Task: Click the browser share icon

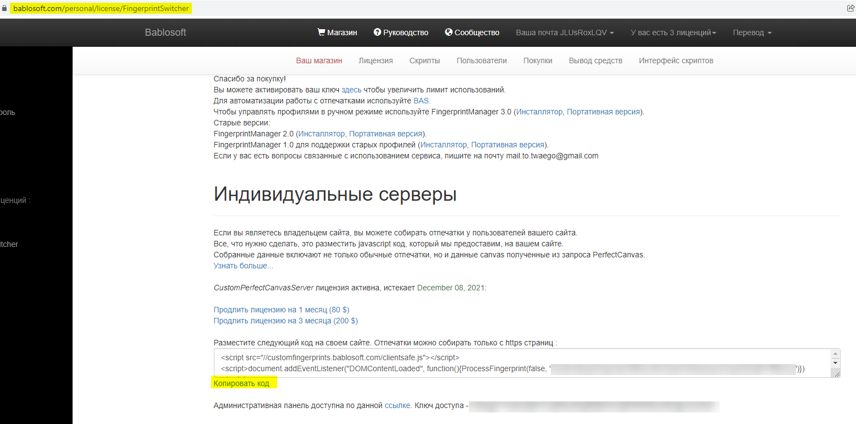Action: tap(851, 8)
